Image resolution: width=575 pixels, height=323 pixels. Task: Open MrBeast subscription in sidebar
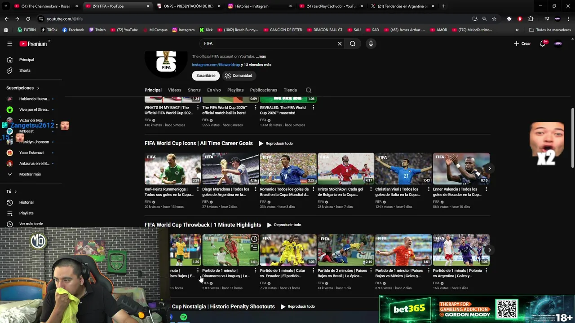point(27,131)
